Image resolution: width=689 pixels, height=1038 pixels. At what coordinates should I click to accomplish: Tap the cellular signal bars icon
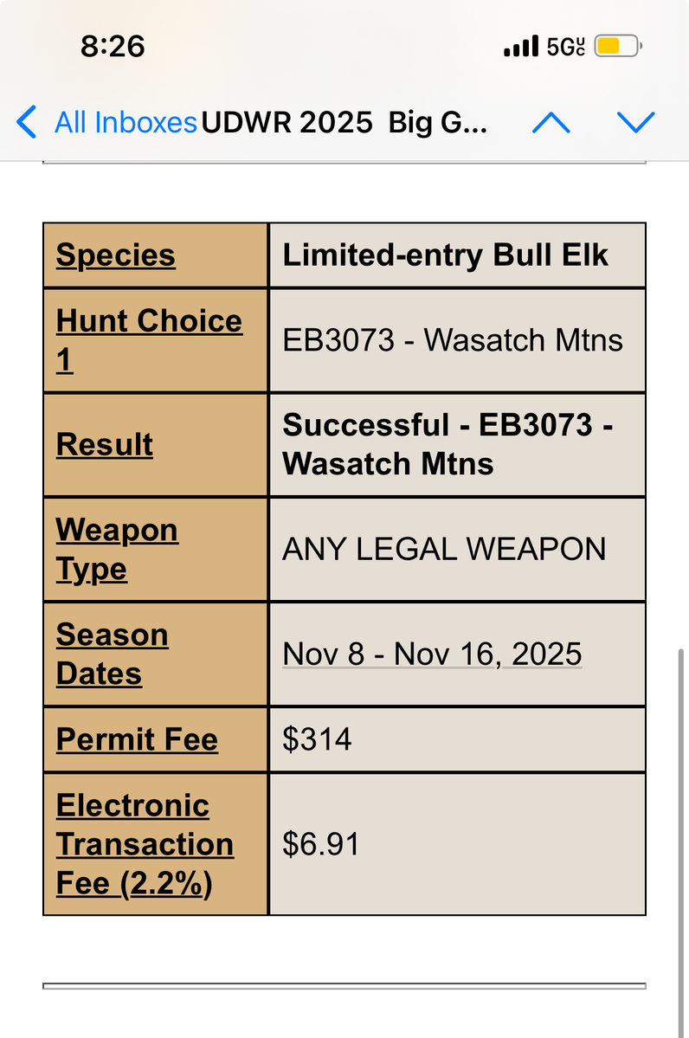(x=521, y=47)
